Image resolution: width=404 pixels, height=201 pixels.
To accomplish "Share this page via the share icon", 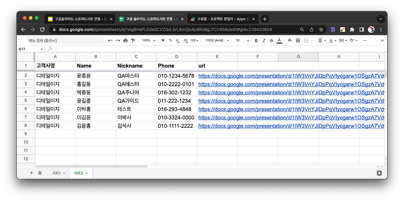I will pos(312,29).
